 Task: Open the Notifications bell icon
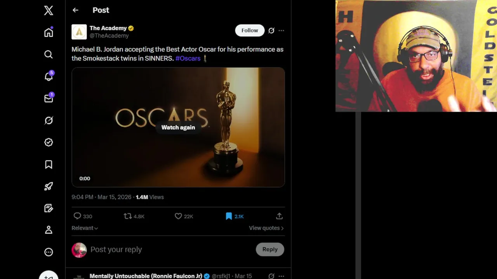(49, 77)
